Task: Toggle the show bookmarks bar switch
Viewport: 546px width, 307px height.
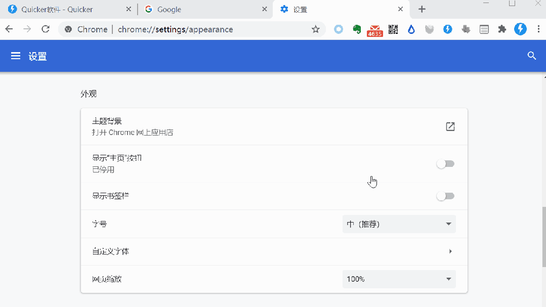Action: click(445, 196)
